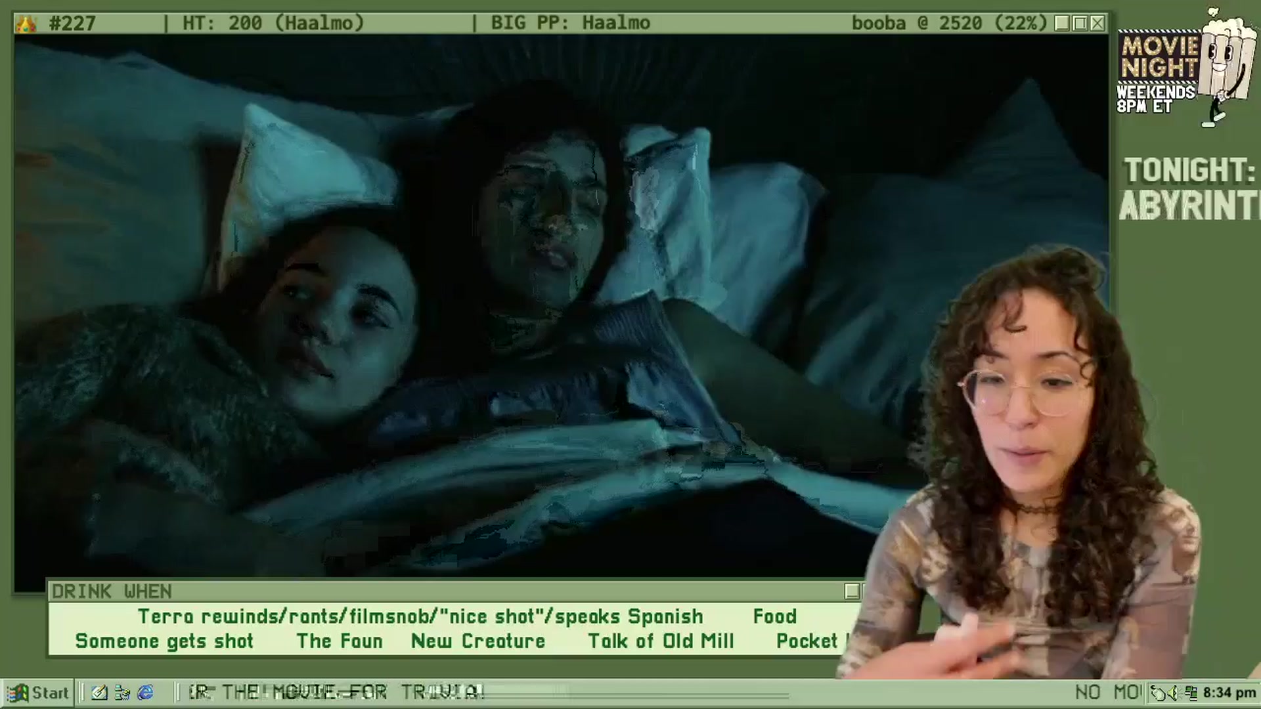
Task: Click 'booba @ 2520 (22%)' text
Action: (949, 23)
